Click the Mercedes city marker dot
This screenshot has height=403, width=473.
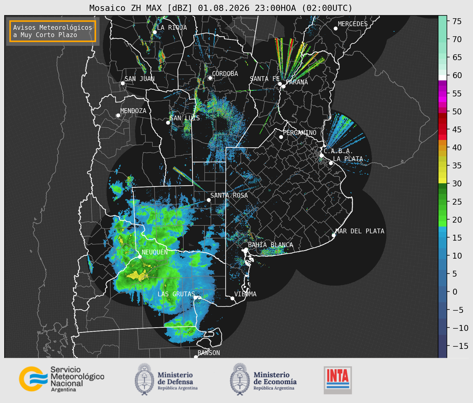coord(336,29)
